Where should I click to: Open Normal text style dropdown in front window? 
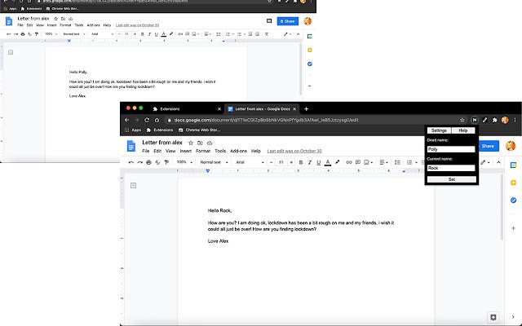(214, 162)
